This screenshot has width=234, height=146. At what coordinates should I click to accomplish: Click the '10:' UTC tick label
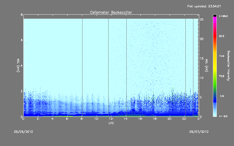pyautogui.click(x=97, y=119)
